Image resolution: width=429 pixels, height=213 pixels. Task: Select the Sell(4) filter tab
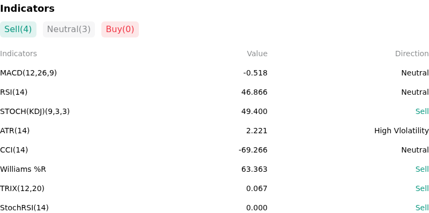point(18,29)
